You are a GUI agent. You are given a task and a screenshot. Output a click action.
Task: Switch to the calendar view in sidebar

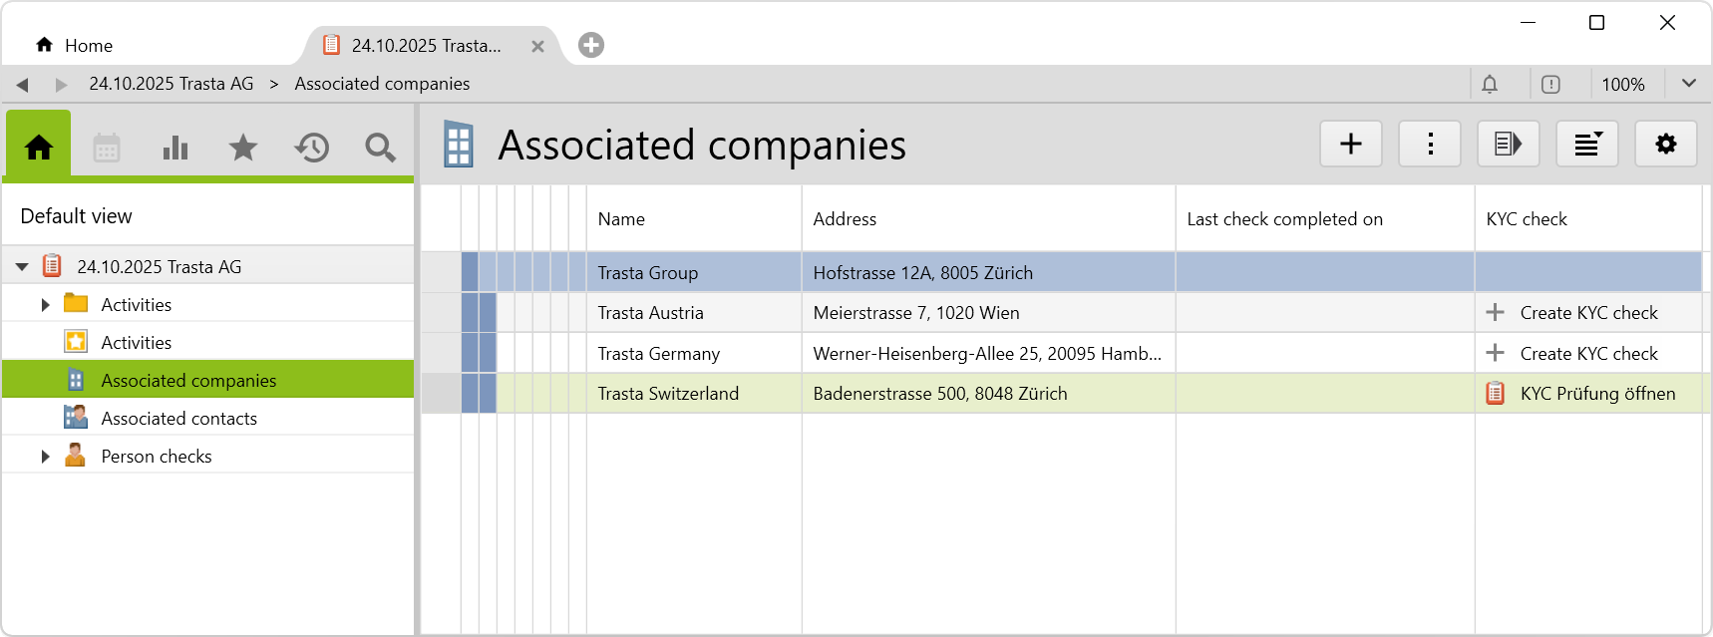(x=107, y=149)
